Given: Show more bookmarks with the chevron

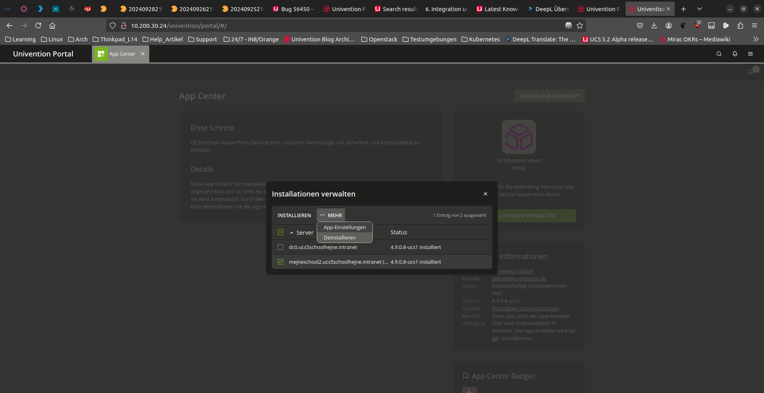Looking at the screenshot, I should tap(756, 39).
